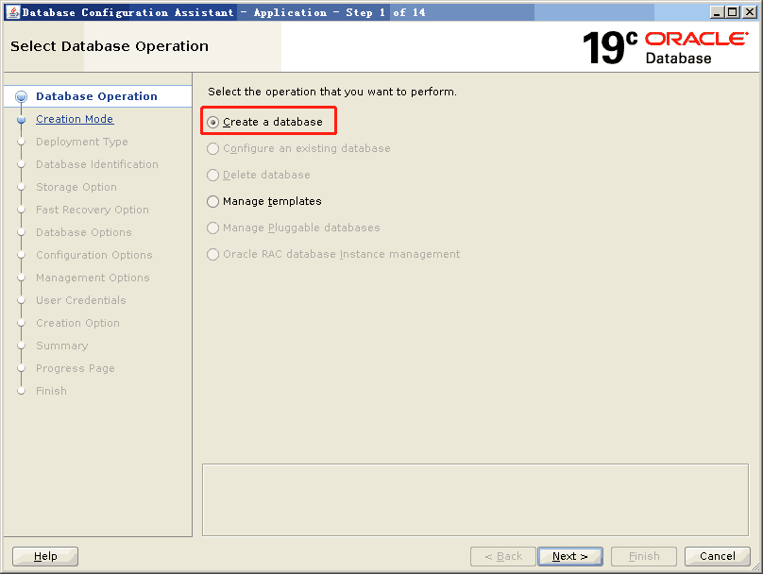Click the Java icon in title bar
The height and width of the screenshot is (574, 763).
pos(12,12)
